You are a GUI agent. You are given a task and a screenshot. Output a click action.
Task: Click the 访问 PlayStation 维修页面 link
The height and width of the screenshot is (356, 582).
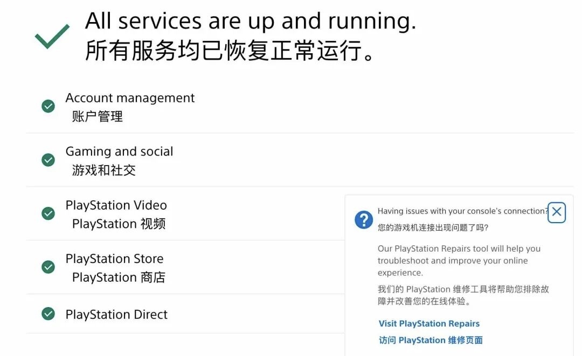[431, 340]
